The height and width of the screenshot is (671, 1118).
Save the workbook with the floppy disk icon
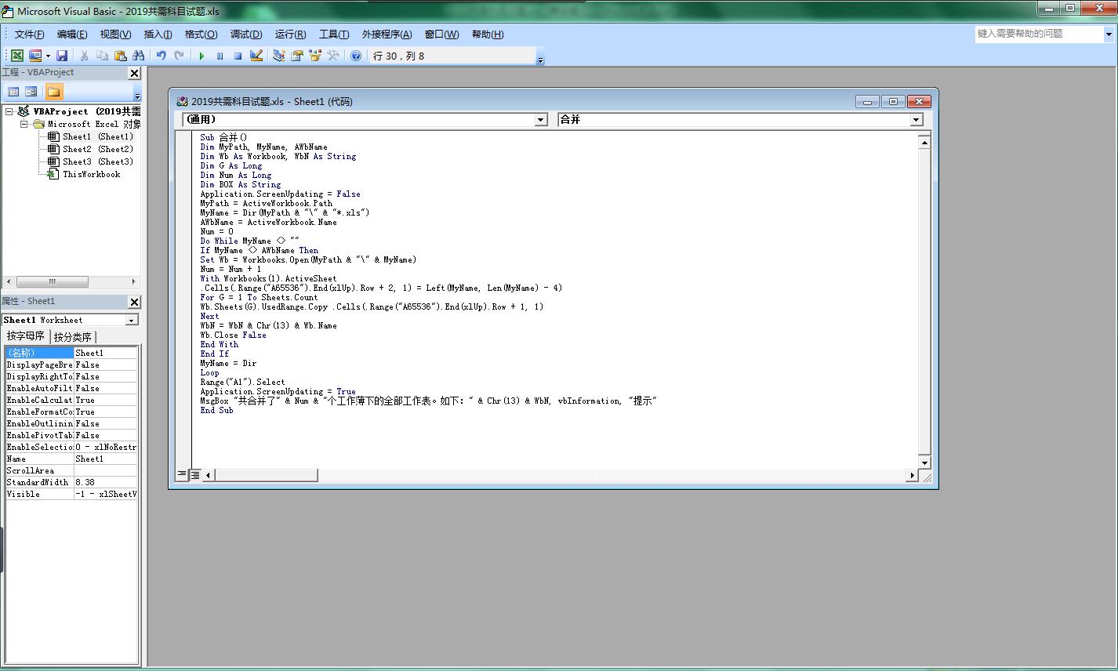[62, 56]
